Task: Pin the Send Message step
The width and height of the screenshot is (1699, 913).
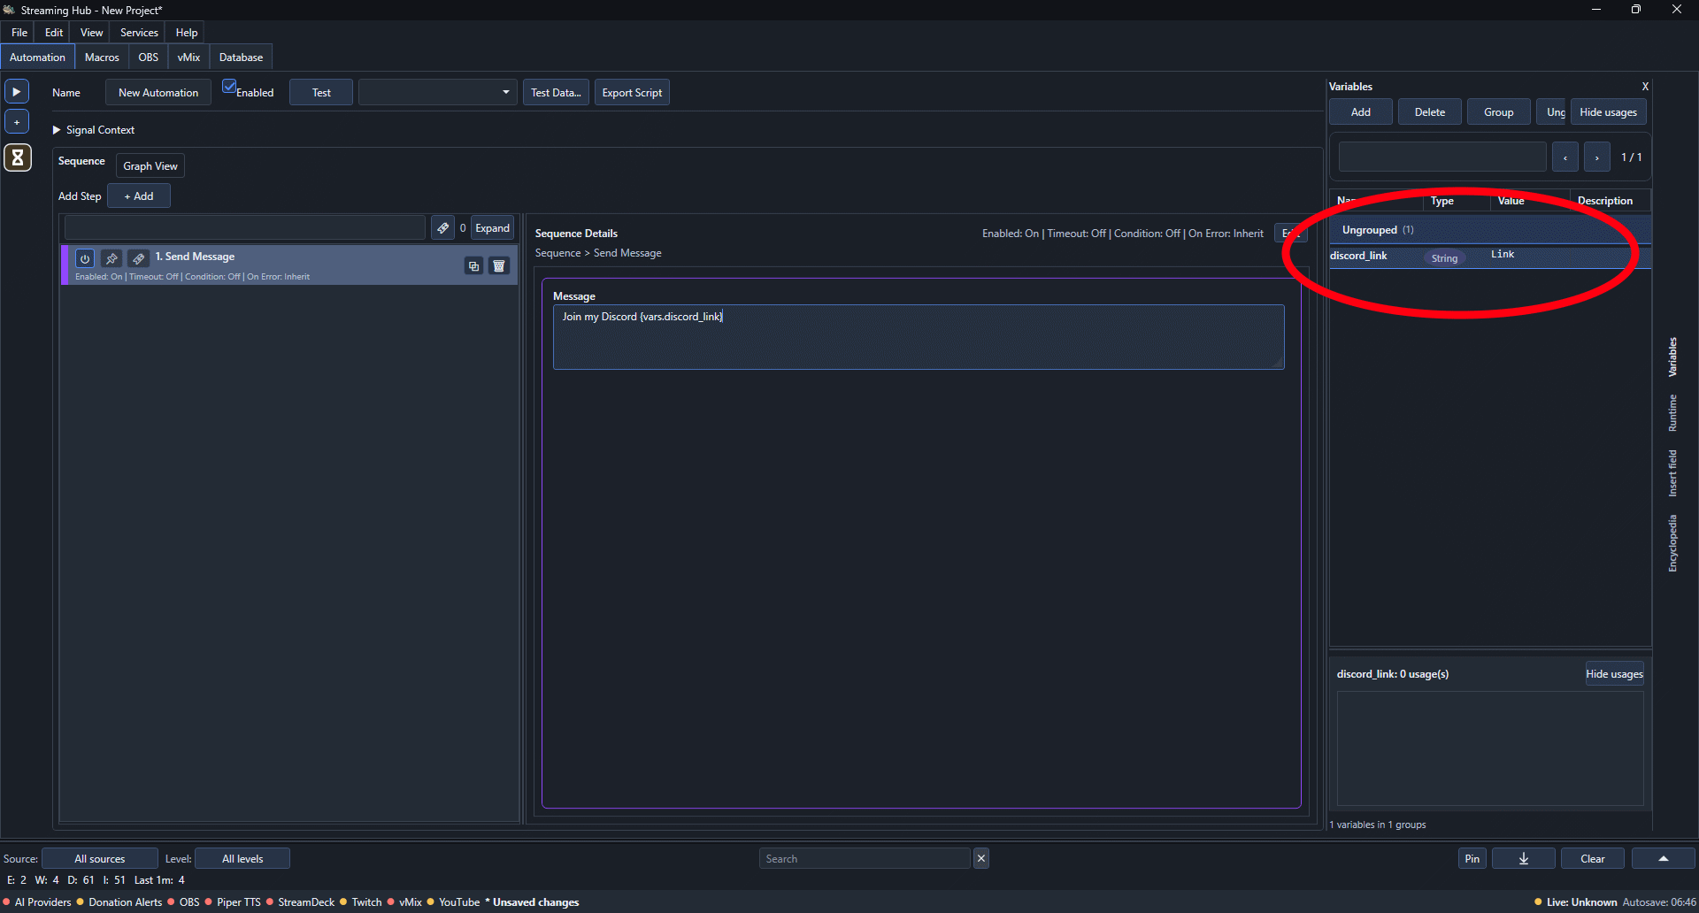Action: pos(111,258)
